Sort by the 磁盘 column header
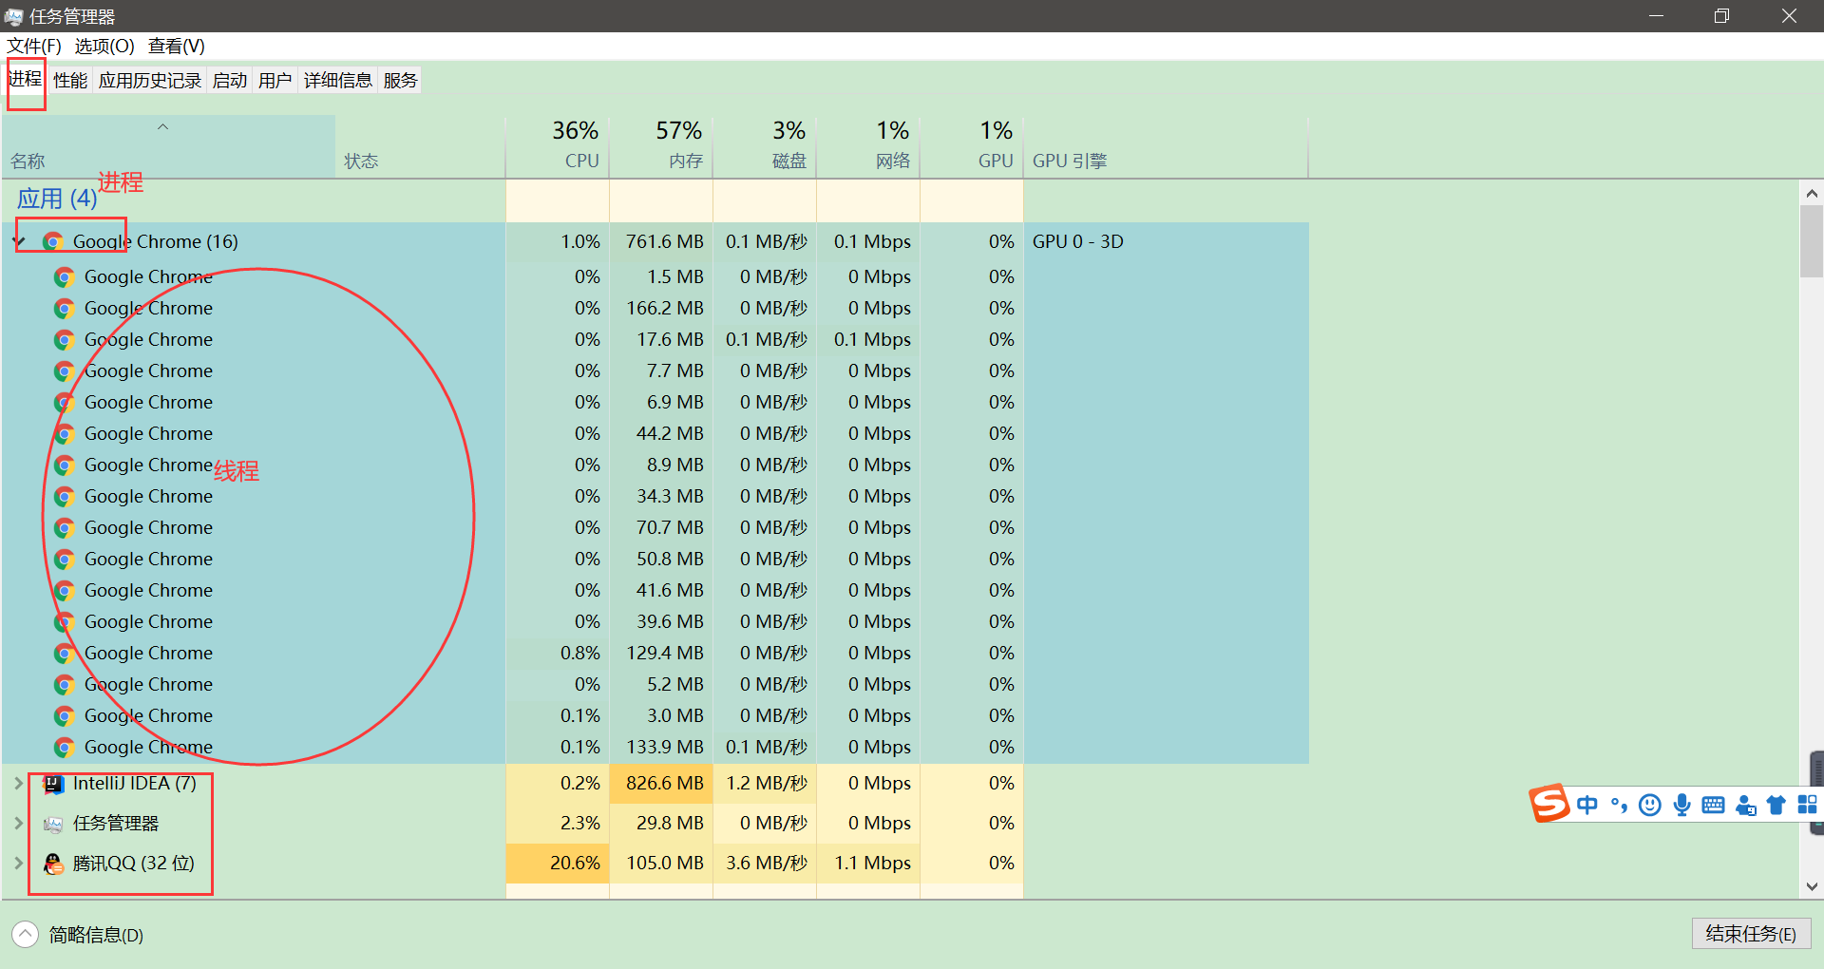Screen dimensions: 1824x969 click(x=765, y=146)
